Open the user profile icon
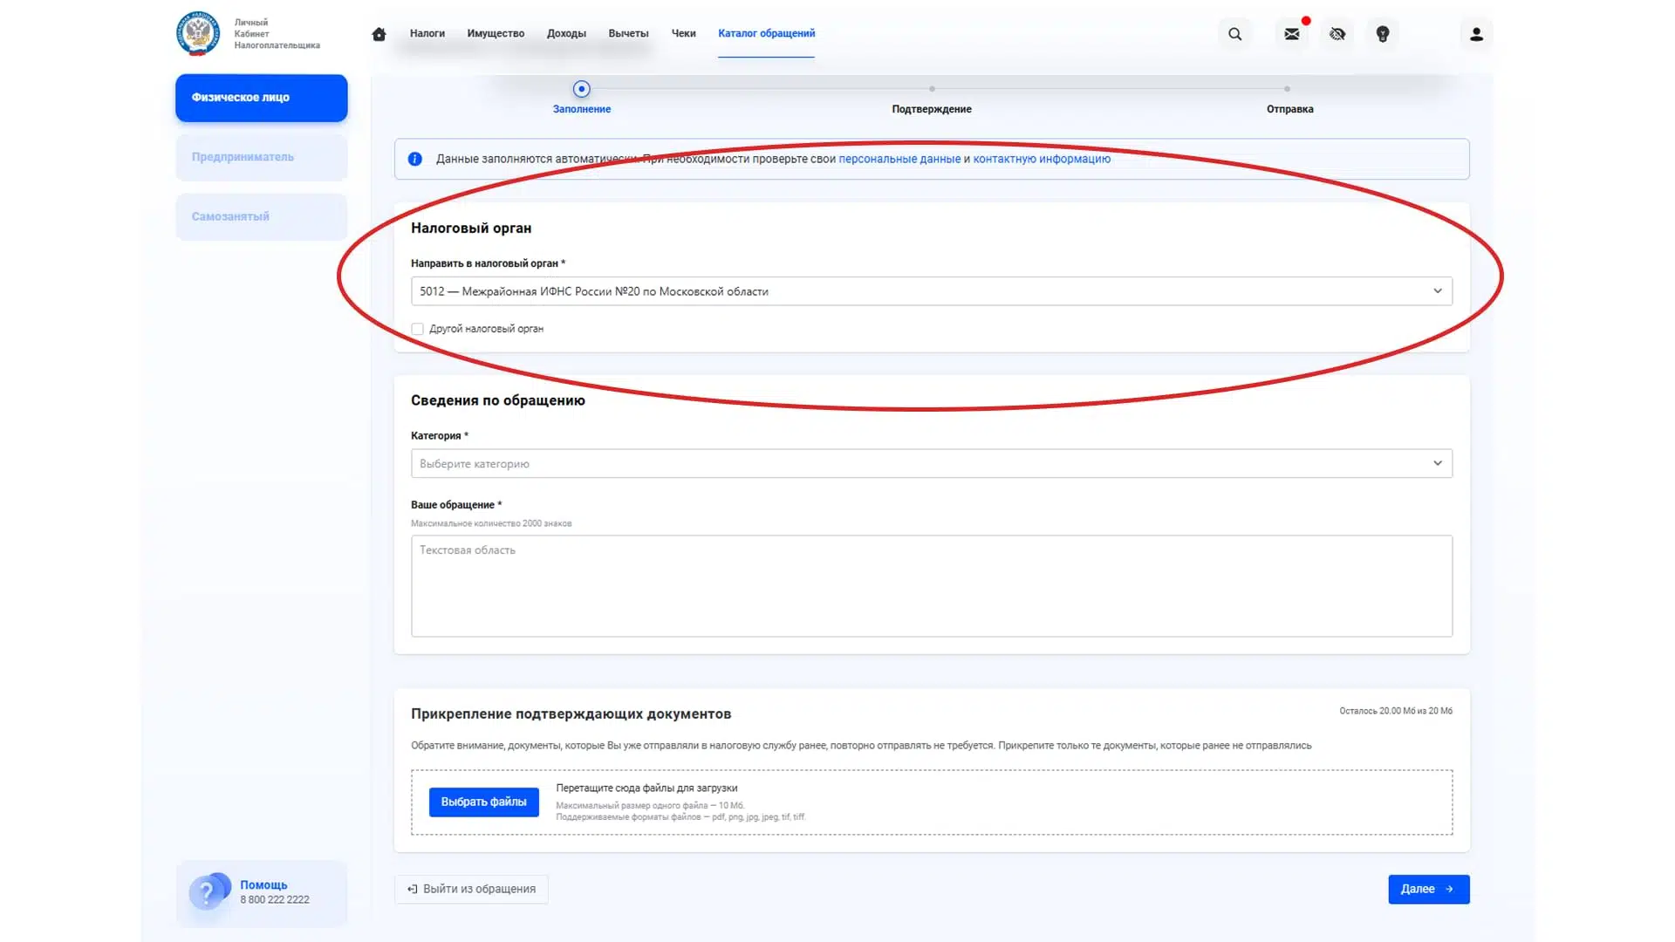Screen dimensions: 1675x942 (x=1476, y=34)
